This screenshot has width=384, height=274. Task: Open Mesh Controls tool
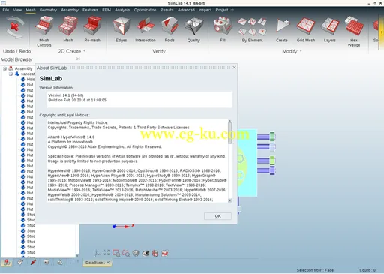pyautogui.click(x=44, y=32)
